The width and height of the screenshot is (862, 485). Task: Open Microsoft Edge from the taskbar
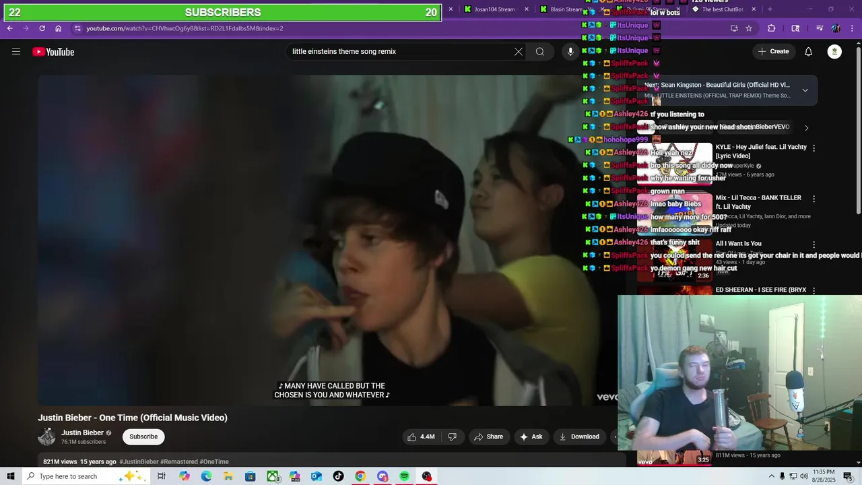tap(206, 476)
